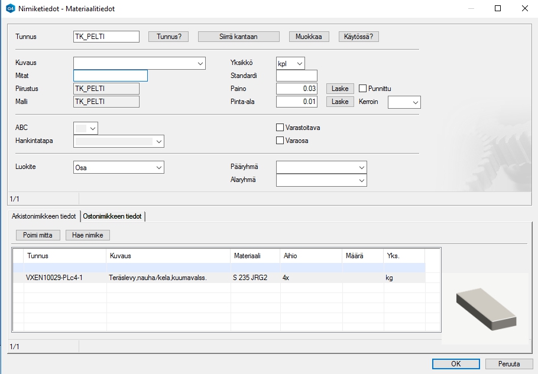Open the Kuvaus dropdown list
The height and width of the screenshot is (374, 538).
(199, 63)
